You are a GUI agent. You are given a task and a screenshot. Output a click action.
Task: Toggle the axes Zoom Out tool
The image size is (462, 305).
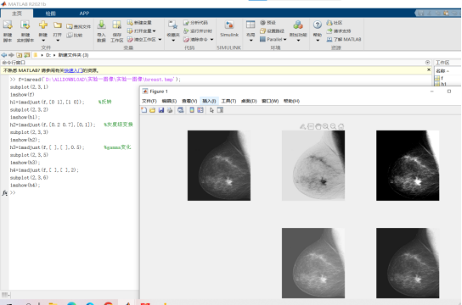[333, 126]
